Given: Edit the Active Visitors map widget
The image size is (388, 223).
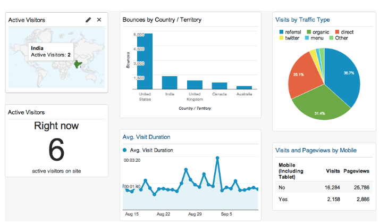Looking at the screenshot, I should coord(88,20).
